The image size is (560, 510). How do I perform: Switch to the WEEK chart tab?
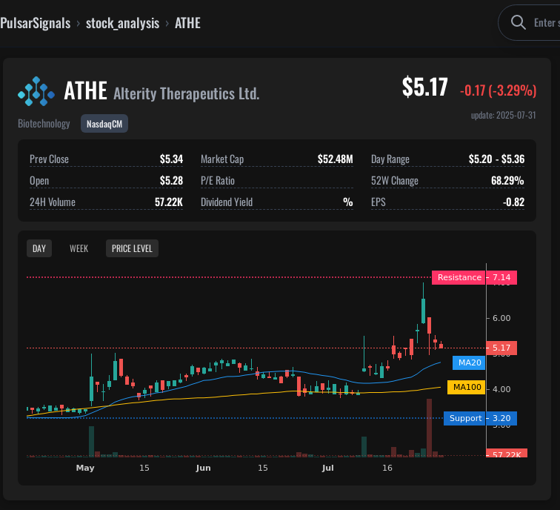(79, 248)
